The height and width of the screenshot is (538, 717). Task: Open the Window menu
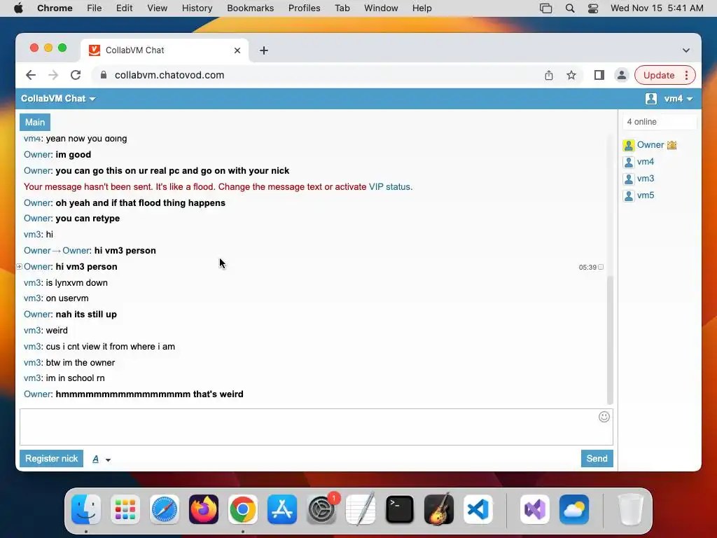click(x=381, y=8)
